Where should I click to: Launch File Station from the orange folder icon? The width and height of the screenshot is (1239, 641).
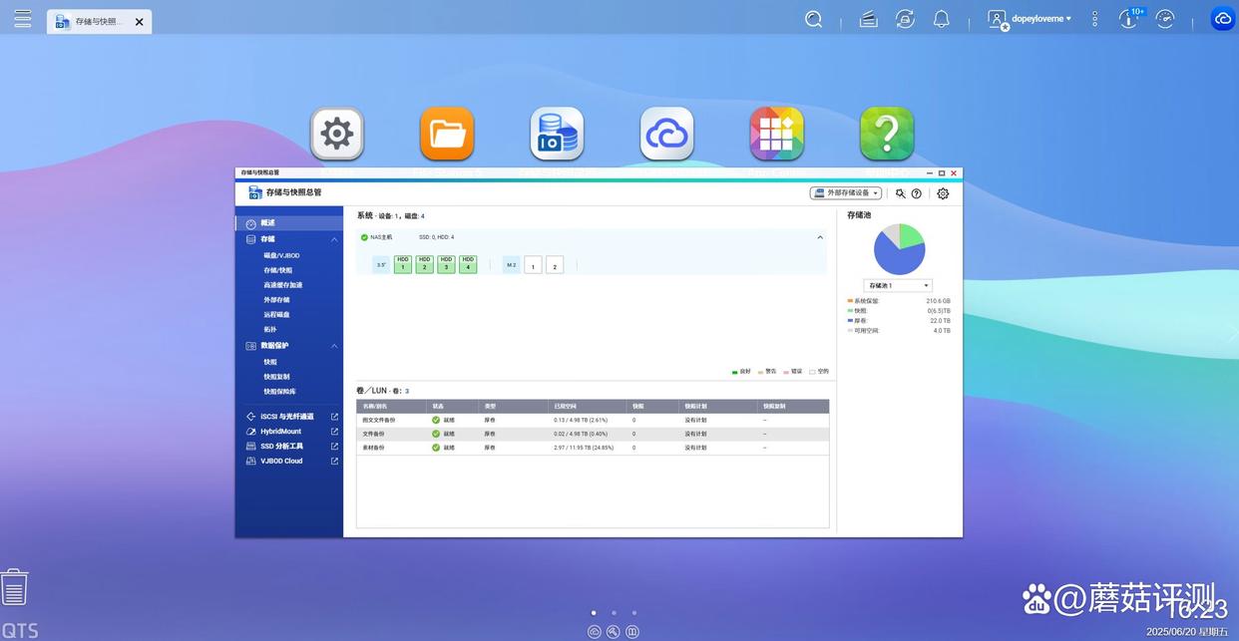[x=447, y=134]
